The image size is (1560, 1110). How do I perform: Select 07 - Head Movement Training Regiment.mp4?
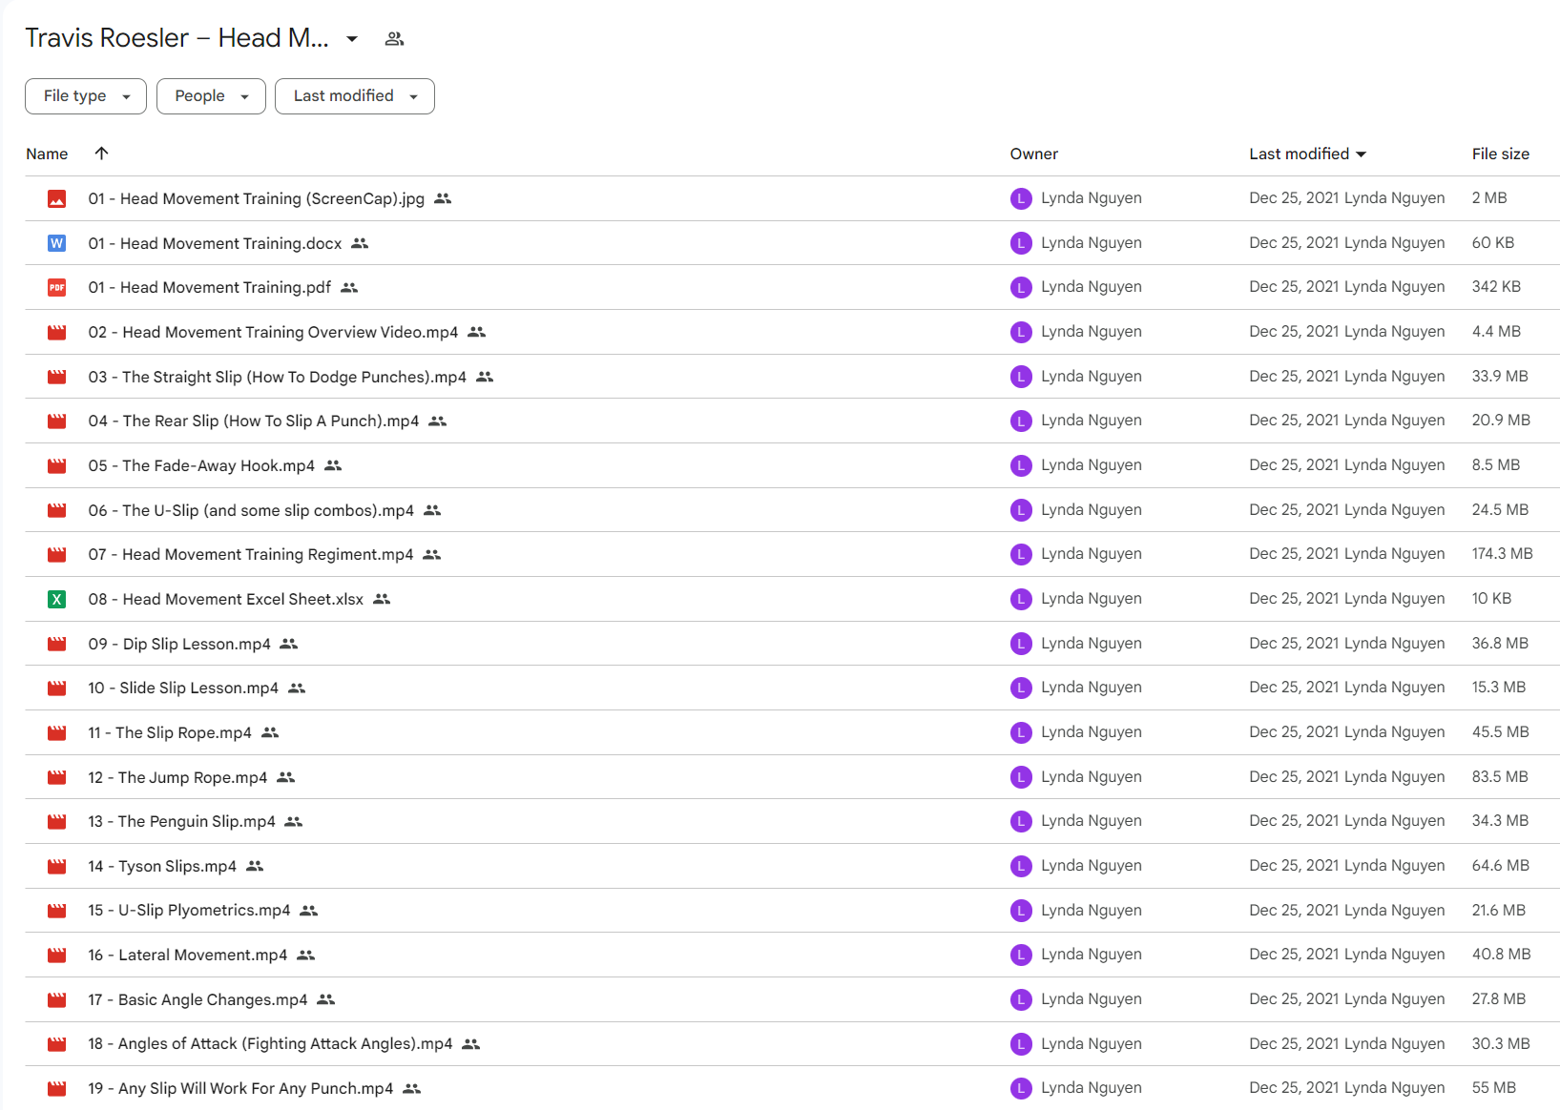[251, 555]
